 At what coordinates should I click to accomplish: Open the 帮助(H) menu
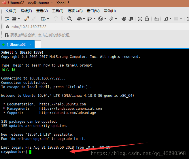click(110, 11)
